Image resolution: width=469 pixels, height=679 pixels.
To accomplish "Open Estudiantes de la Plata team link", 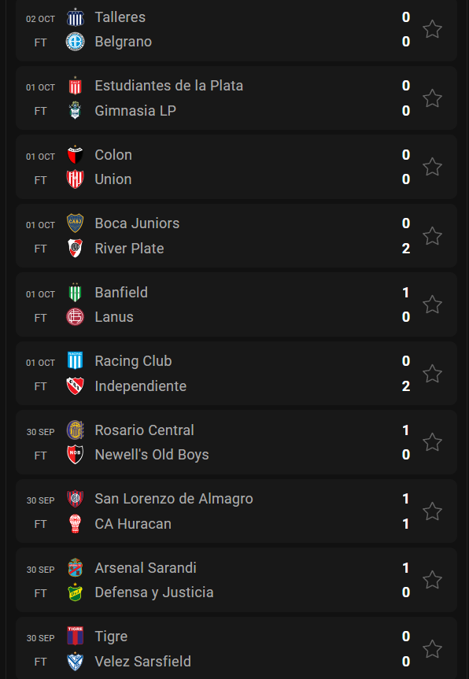I will click(169, 86).
